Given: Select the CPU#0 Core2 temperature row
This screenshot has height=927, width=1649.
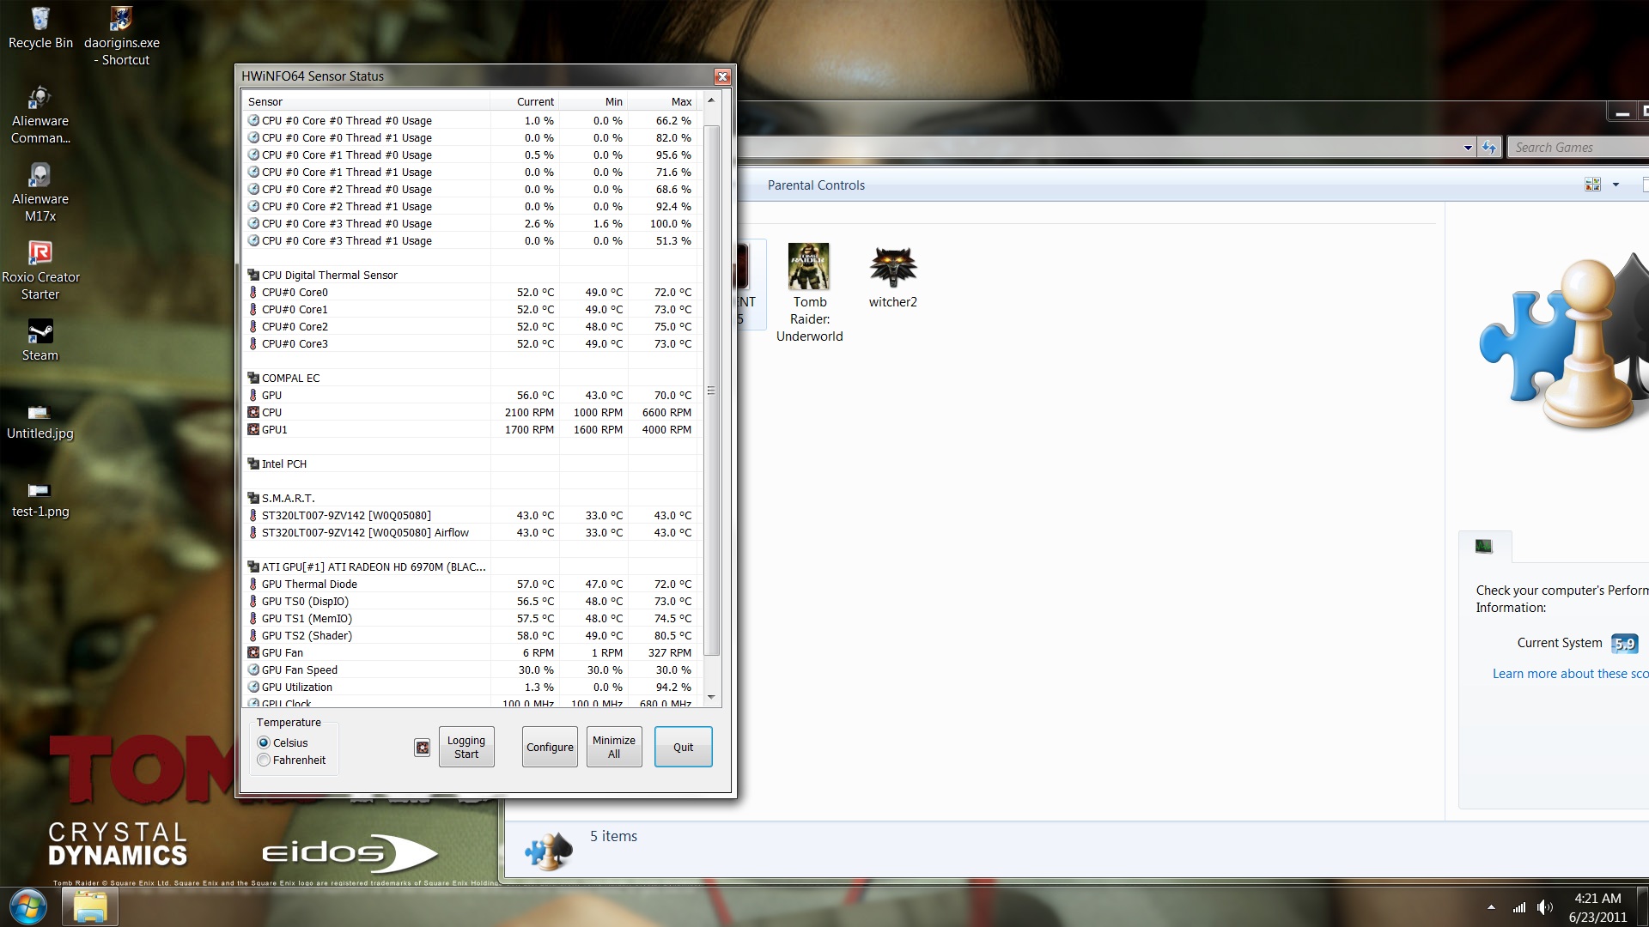Looking at the screenshot, I should 472,327.
